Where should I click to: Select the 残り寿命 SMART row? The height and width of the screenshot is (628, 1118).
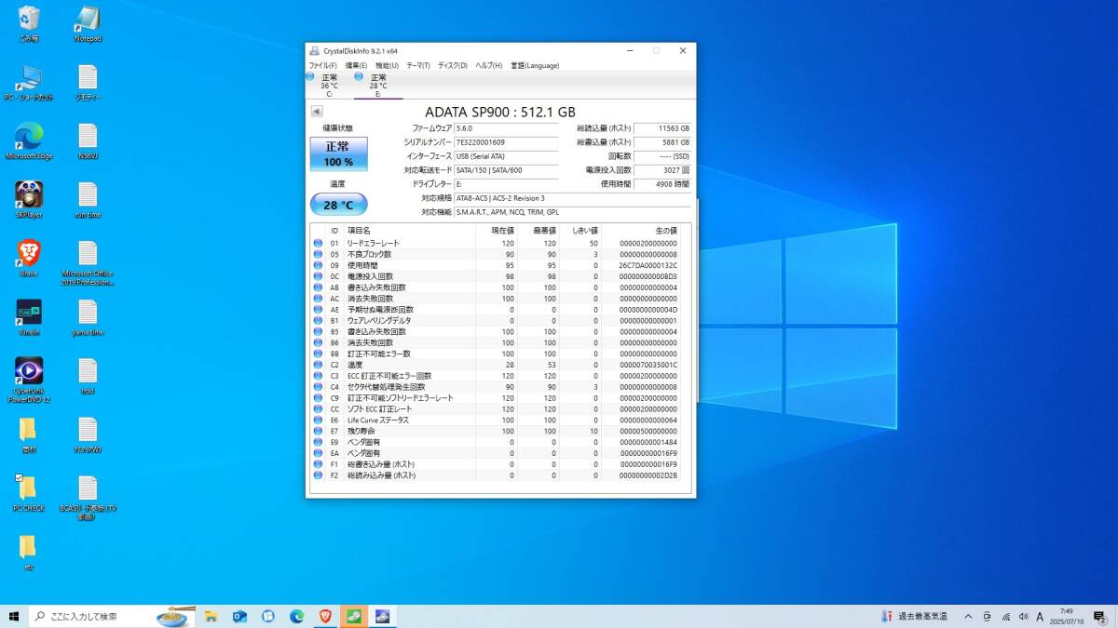497,431
